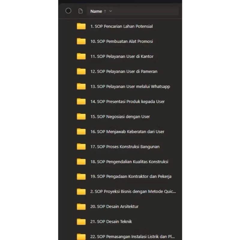Open 16. SOP Menjawab Keberatan dari User
The height and width of the screenshot is (240, 240).
(x=127, y=132)
